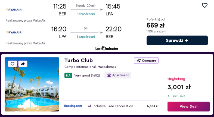The width and height of the screenshot is (214, 117).
Task: Click the 8.4 rating badge
Action: [x=68, y=75]
